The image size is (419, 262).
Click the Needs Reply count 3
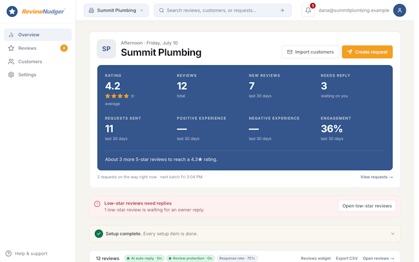click(324, 86)
